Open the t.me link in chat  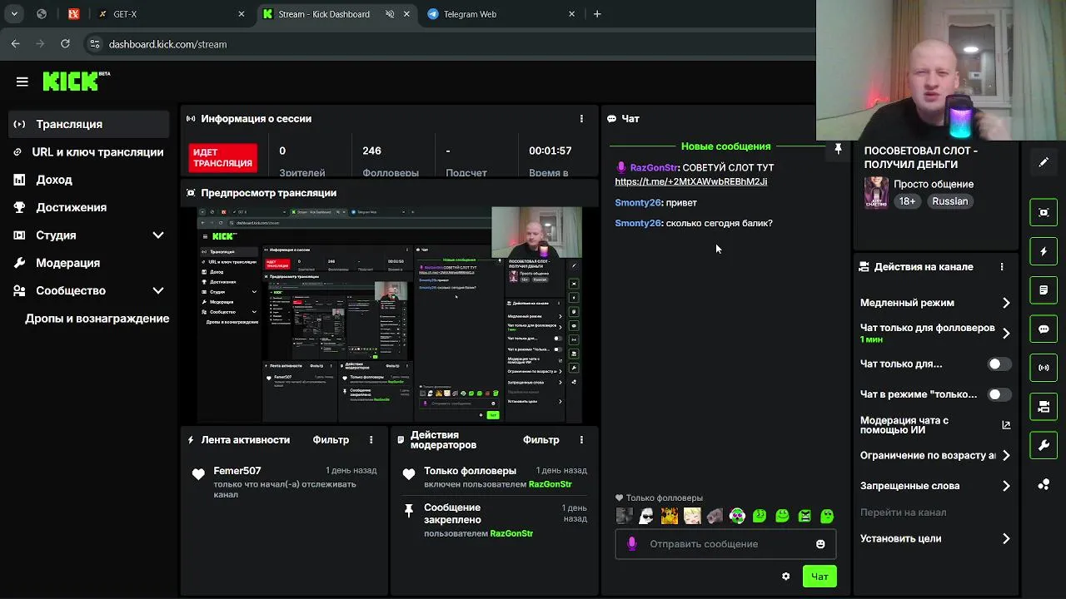point(690,181)
